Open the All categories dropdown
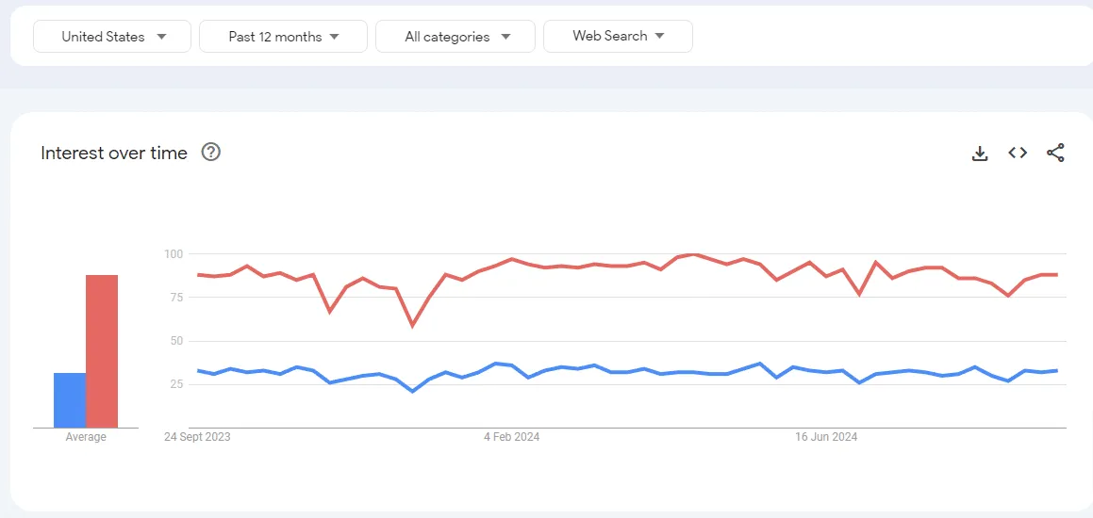Image resolution: width=1093 pixels, height=518 pixels. tap(455, 37)
